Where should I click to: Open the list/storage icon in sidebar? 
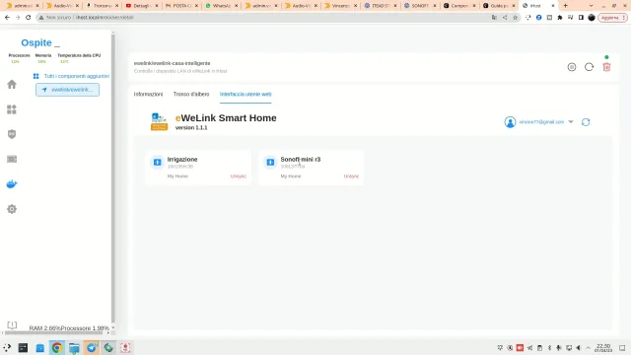[x=12, y=159]
